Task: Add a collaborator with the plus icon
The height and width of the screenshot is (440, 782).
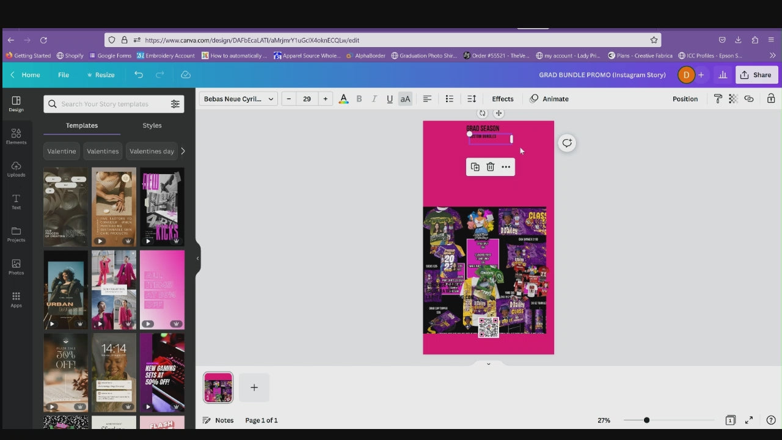Action: 701,75
